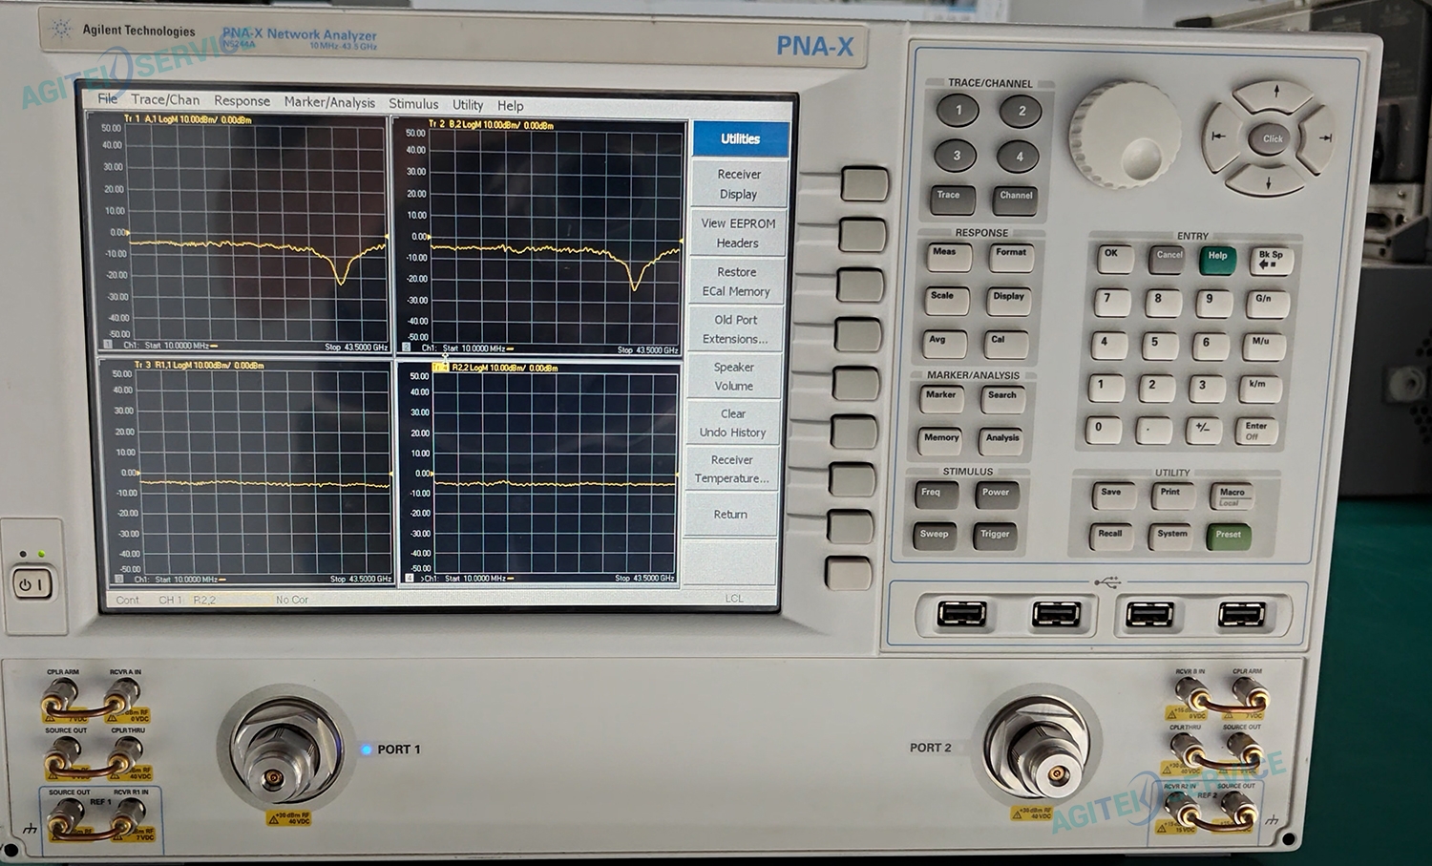Image resolution: width=1432 pixels, height=866 pixels.
Task: Push numeric key 7
Action: (1112, 302)
